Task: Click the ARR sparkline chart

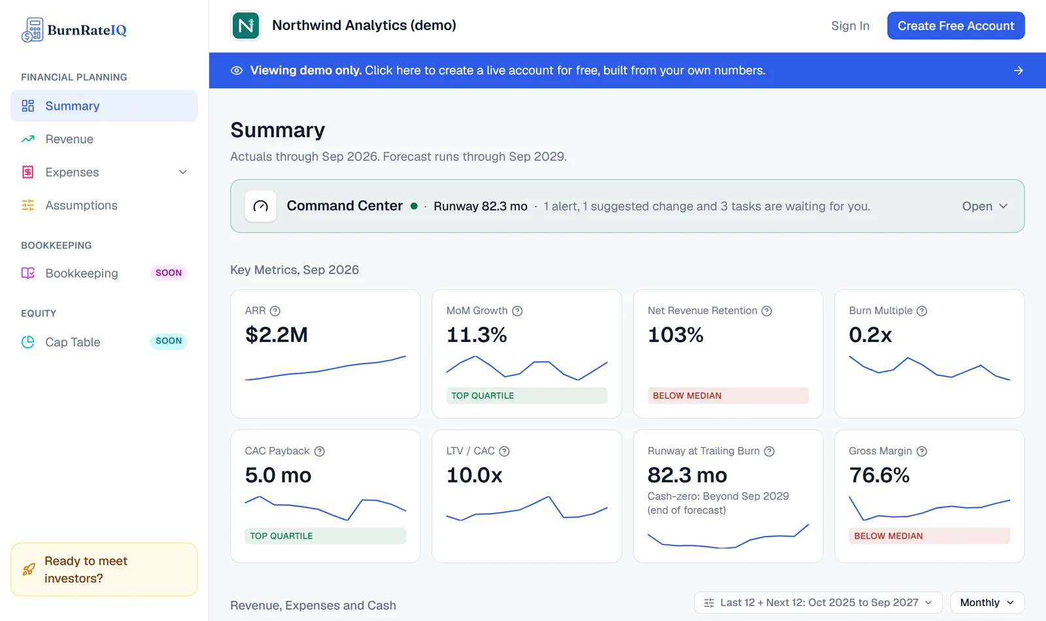Action: click(x=326, y=368)
